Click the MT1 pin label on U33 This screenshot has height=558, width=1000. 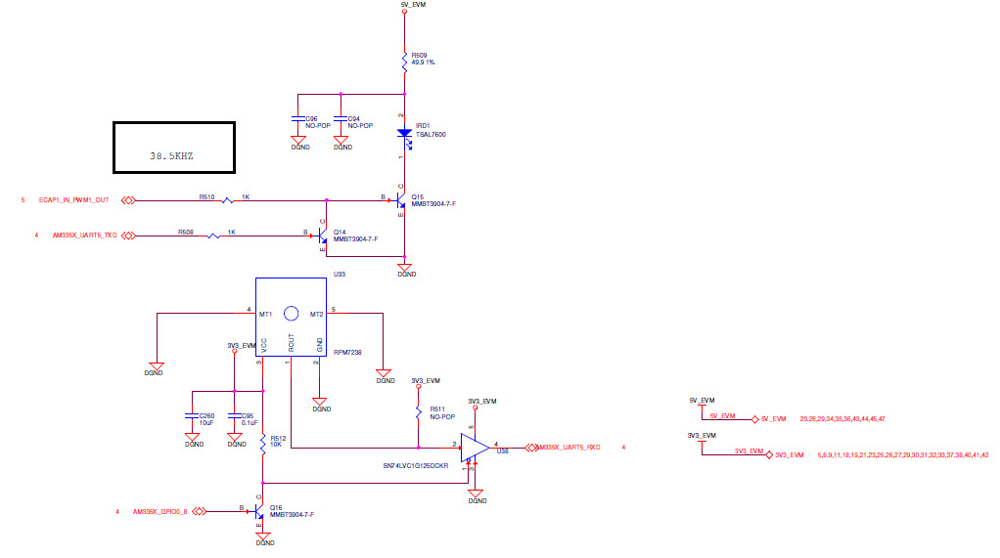[x=265, y=314]
